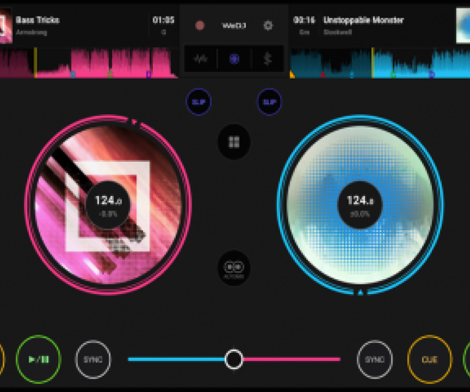The image size is (470, 392).
Task: Tap the 124.0 BPM readout on blue deck
Action: pyautogui.click(x=360, y=200)
